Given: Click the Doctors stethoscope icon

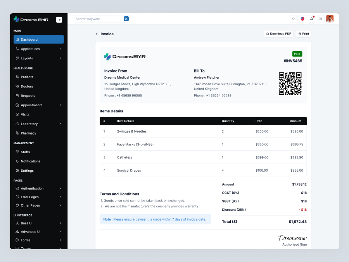Looking at the screenshot, I should [17, 86].
